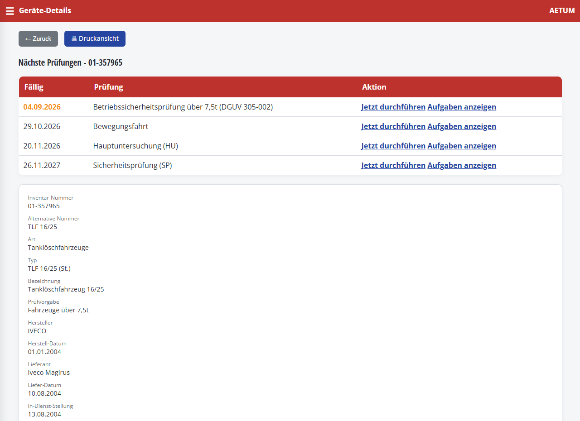The height and width of the screenshot is (421, 580).
Task: Click the due date 20.11.2026
Action: click(42, 146)
